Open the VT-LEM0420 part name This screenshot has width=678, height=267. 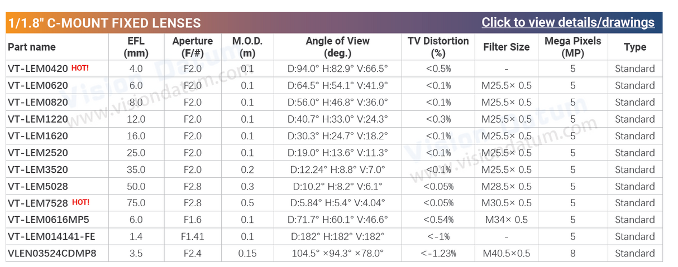coord(38,69)
